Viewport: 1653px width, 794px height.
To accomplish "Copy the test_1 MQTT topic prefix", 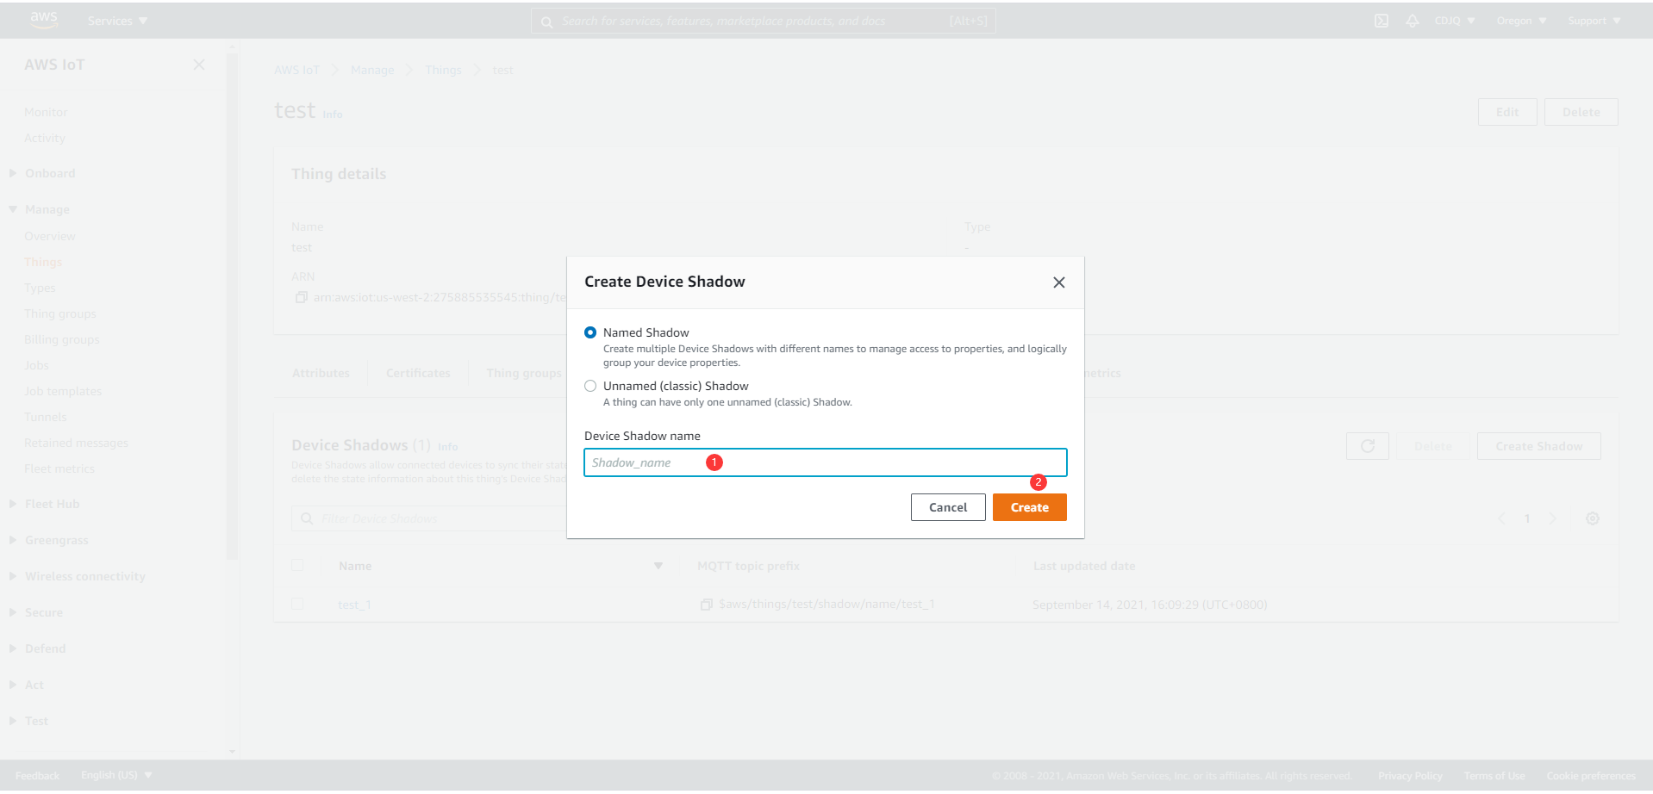I will pos(706,605).
